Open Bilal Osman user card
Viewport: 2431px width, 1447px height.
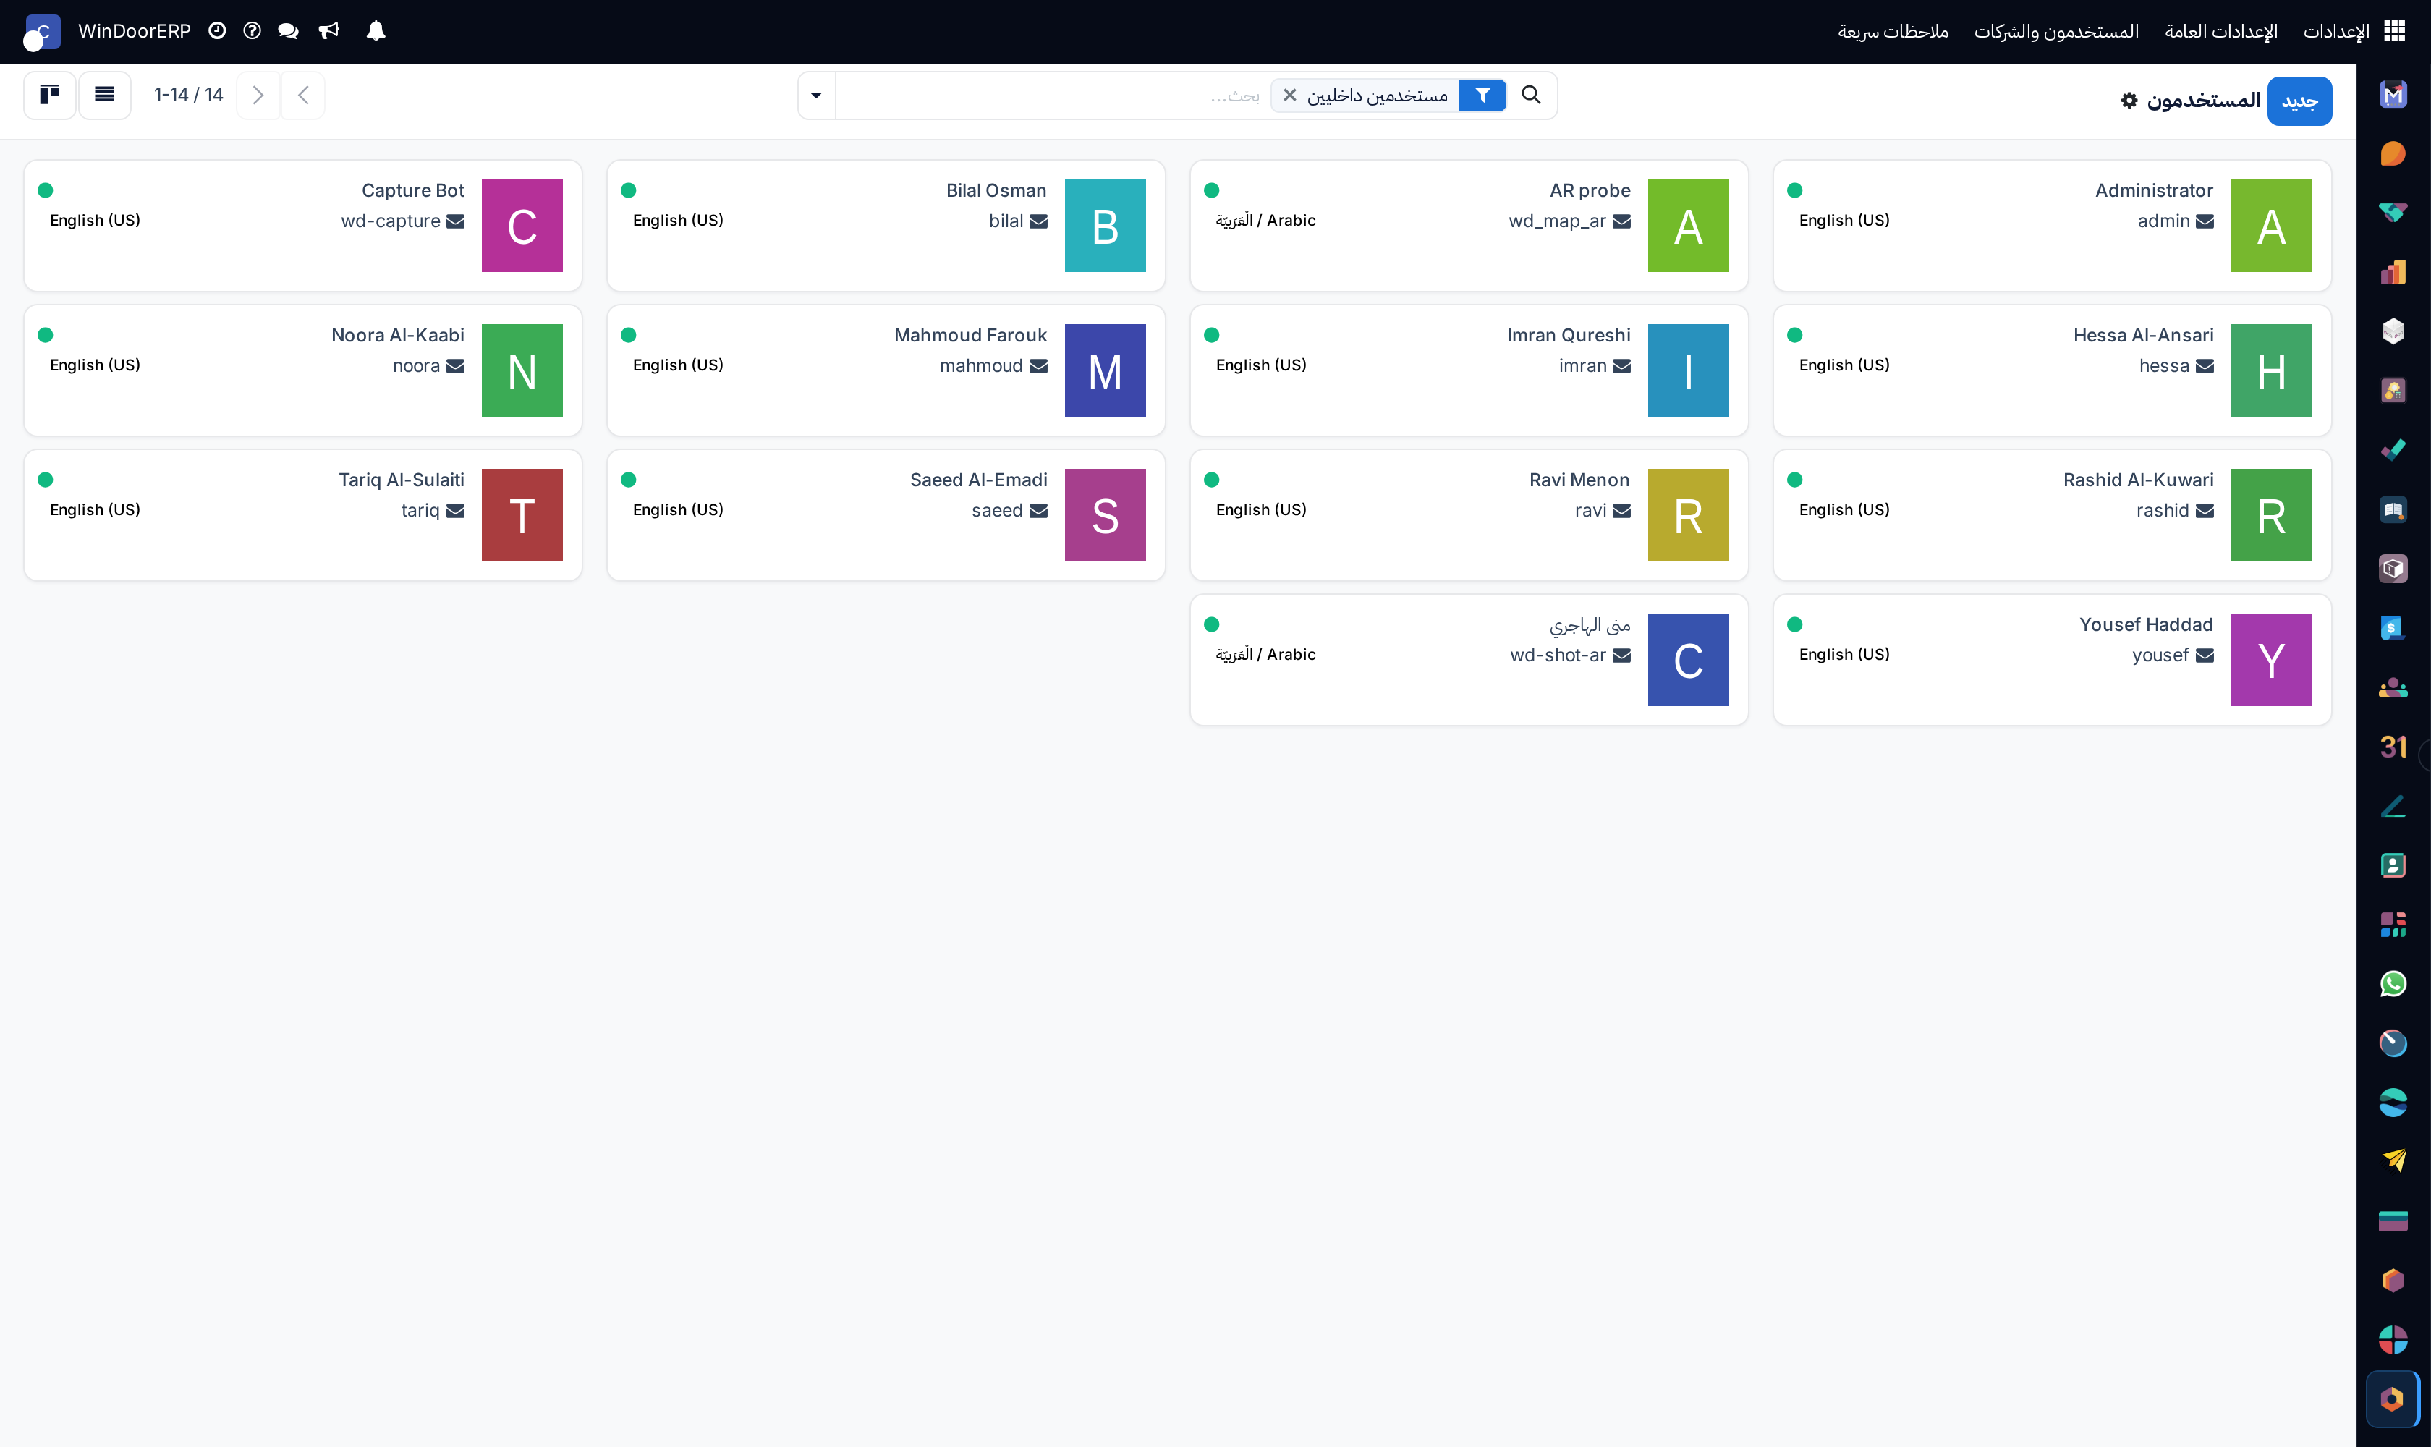886,225
